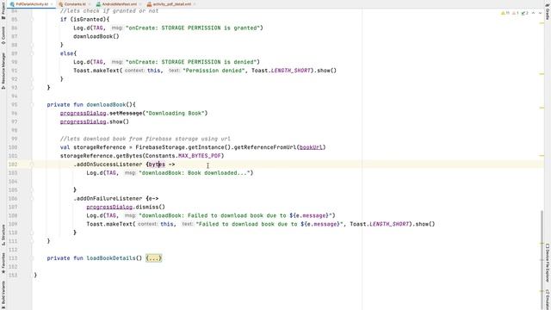Viewport: 551px width, 310px height.
Task: Click the green typo count indicator
Action: pos(524,13)
